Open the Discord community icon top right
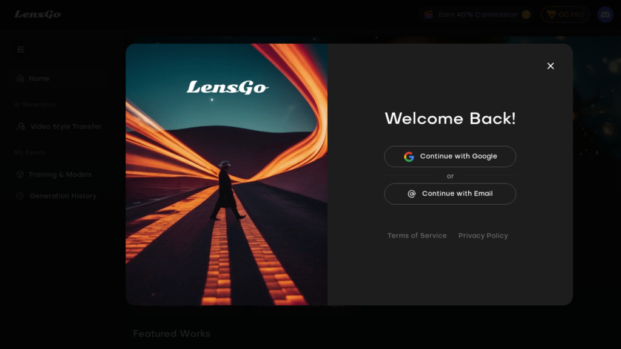The height and width of the screenshot is (349, 621). pos(605,14)
